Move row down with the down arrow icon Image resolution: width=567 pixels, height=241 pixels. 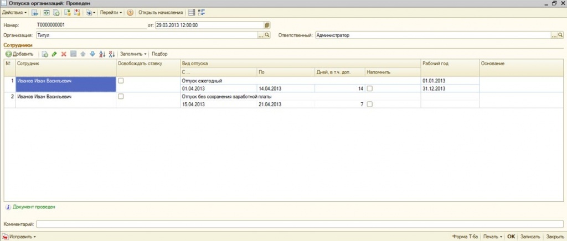pyautogui.click(x=92, y=54)
